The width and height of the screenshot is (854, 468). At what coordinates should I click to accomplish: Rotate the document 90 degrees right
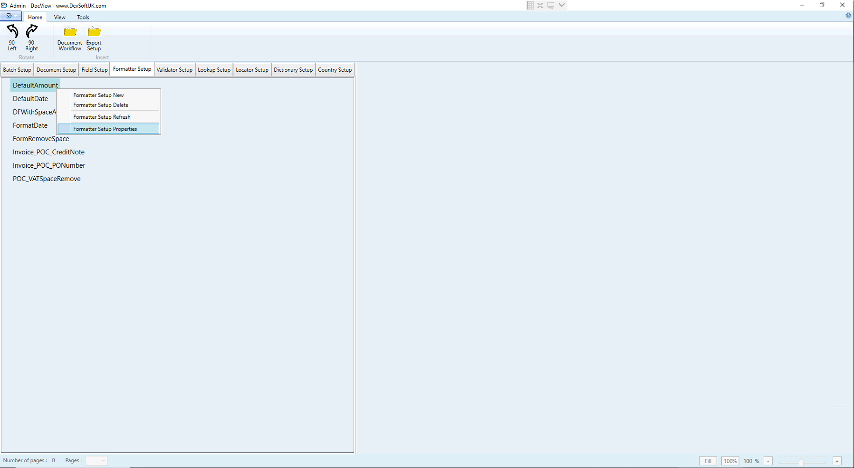[31, 38]
